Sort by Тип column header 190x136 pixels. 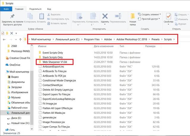[122, 46]
